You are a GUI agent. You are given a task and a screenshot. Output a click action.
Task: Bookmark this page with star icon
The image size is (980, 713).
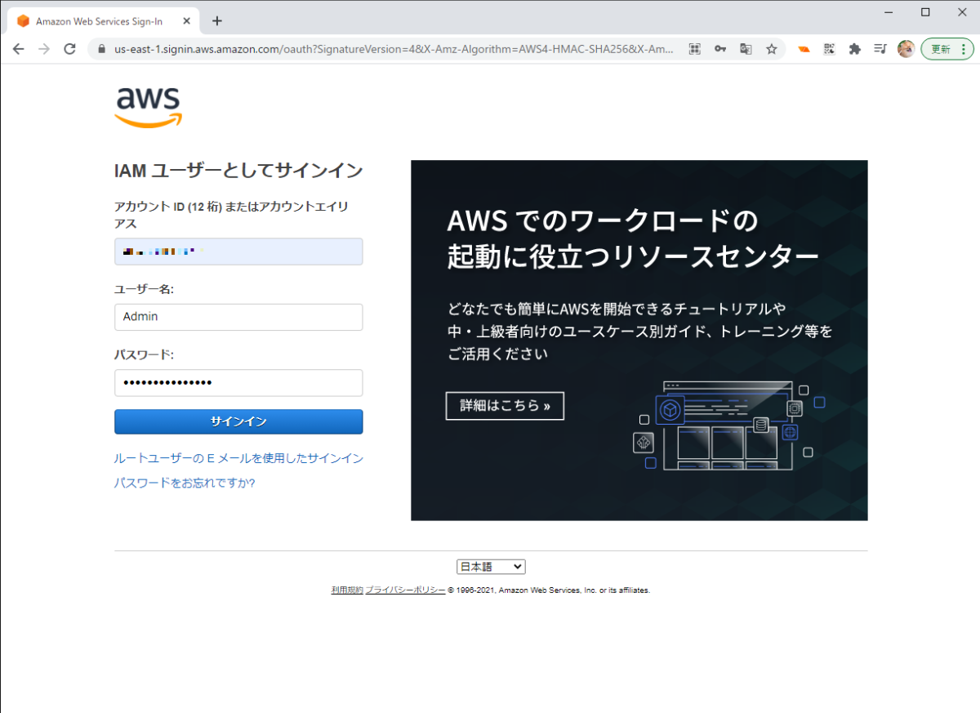(771, 49)
